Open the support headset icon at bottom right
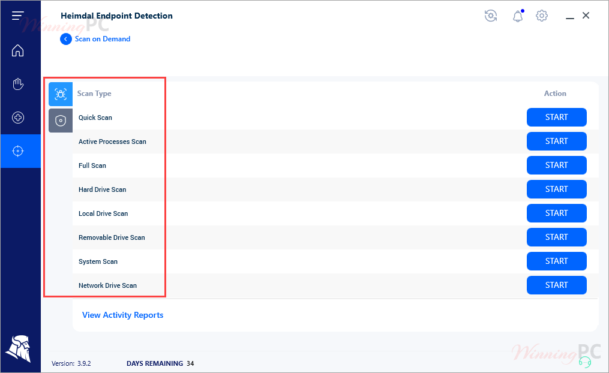Screen dimensions: 609x373 click(x=585, y=363)
